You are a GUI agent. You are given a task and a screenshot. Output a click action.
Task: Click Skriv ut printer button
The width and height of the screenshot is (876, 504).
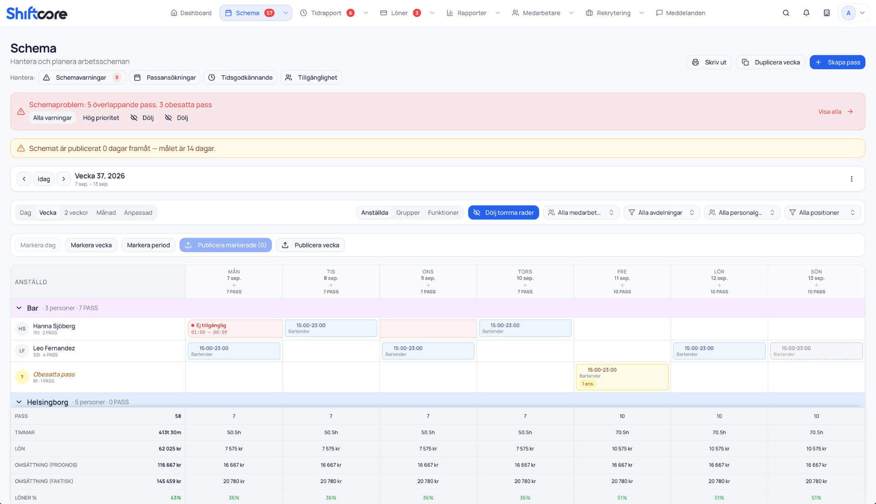coord(709,62)
